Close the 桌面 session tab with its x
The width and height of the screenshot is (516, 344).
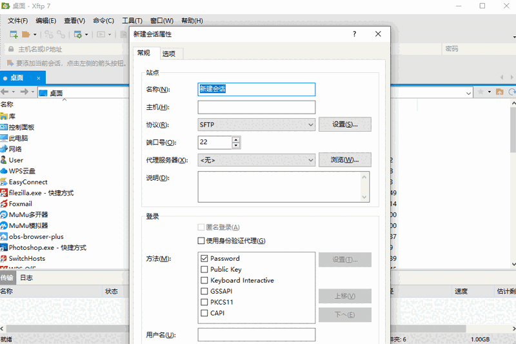39,78
